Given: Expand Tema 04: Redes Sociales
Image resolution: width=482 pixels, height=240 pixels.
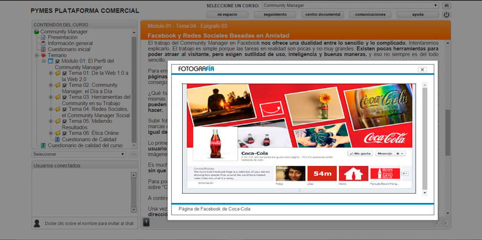Looking at the screenshot, I should coord(51,109).
